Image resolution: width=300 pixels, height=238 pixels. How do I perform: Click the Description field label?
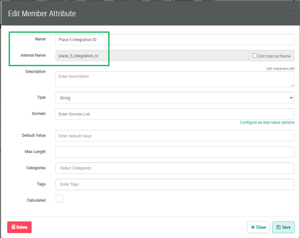point(36,72)
